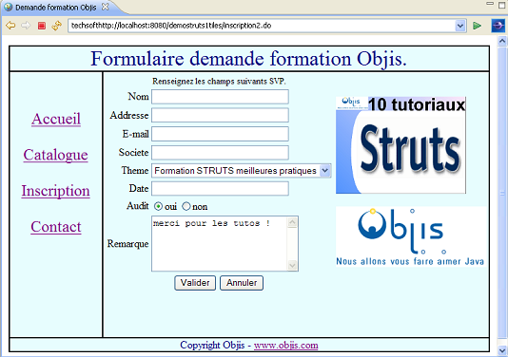Screen dimensions: 508x357
Task: Click the E-mail input field
Action: click(x=220, y=134)
